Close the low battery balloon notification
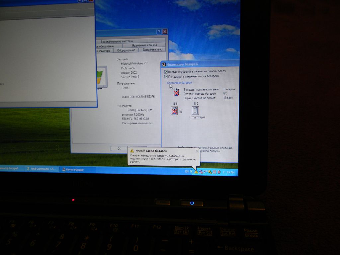The width and height of the screenshot is (340, 255). [197, 151]
